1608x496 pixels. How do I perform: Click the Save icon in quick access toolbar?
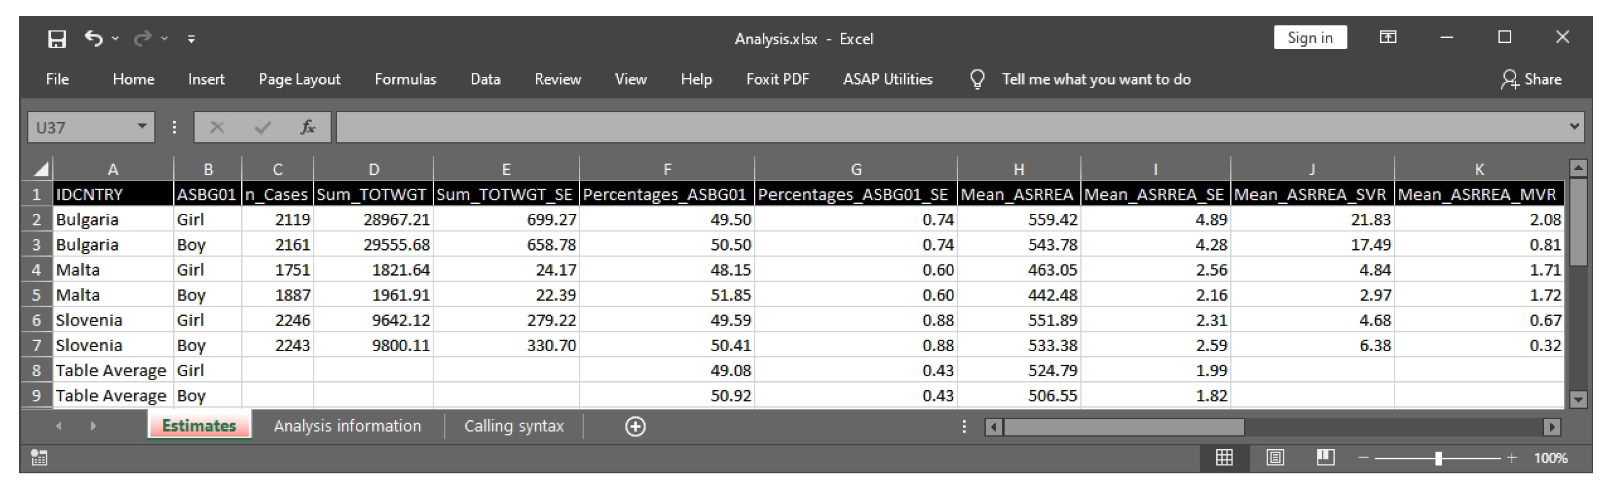click(57, 39)
